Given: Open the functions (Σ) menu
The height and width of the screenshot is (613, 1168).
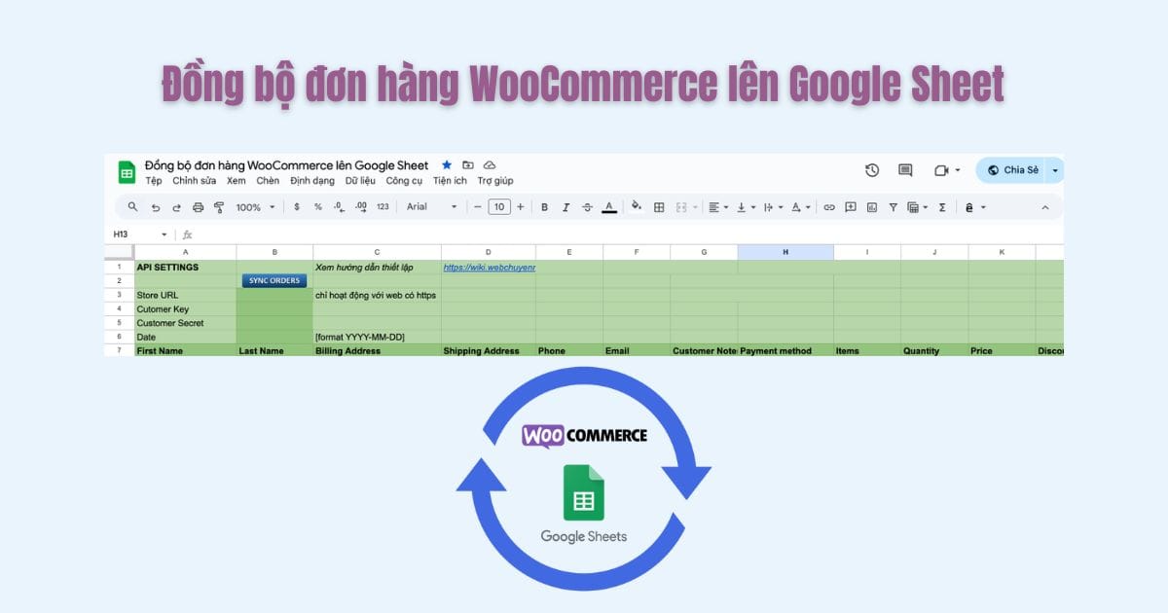Looking at the screenshot, I should tap(941, 207).
